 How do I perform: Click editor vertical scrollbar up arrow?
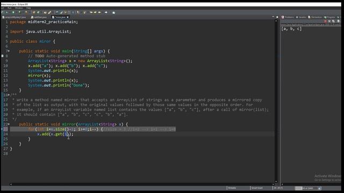click(276, 21)
